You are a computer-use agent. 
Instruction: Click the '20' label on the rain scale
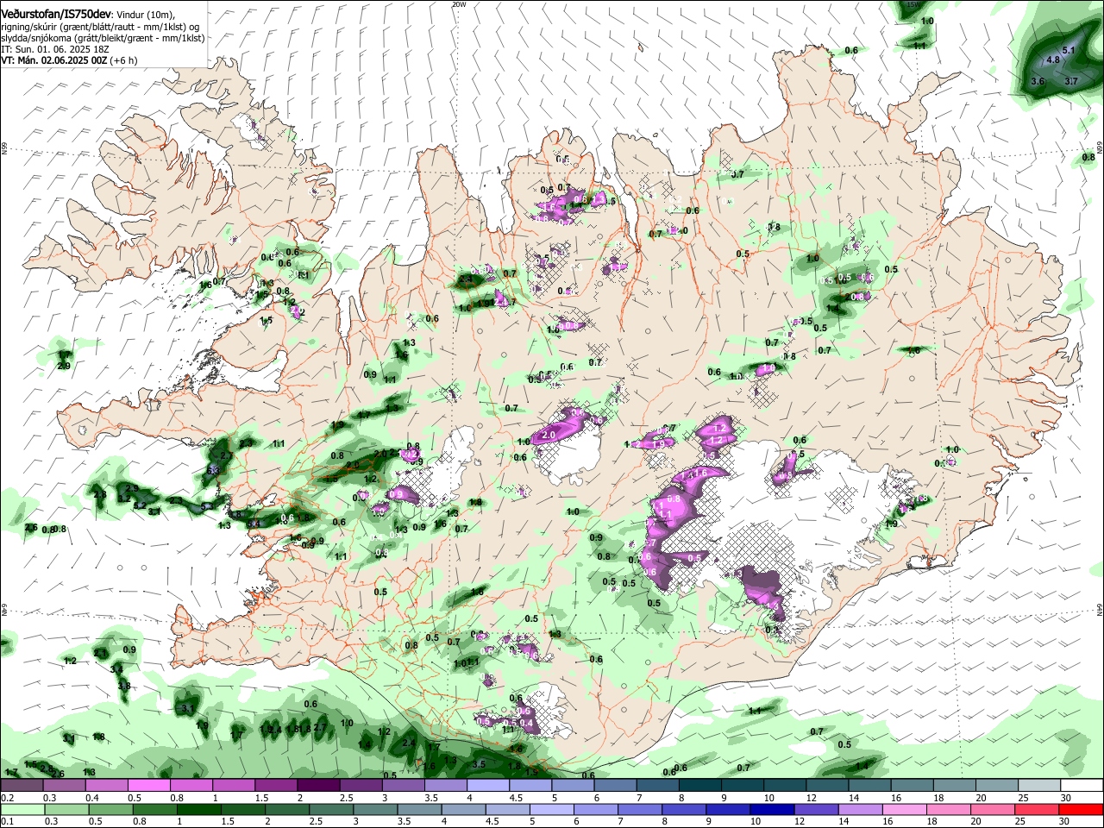(975, 821)
